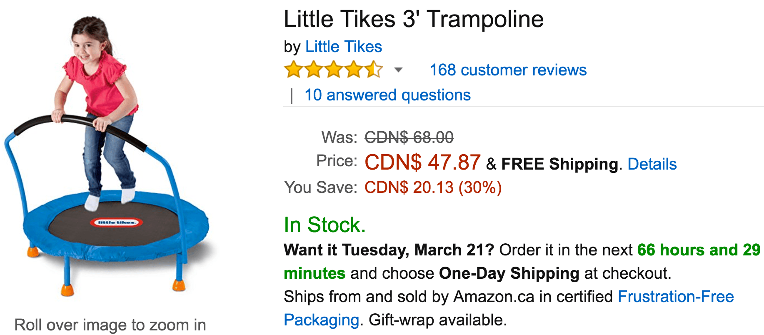Viewport: 764px width, 335px height.
Task: Open the Frustration-Free Packaging link
Action: (676, 297)
